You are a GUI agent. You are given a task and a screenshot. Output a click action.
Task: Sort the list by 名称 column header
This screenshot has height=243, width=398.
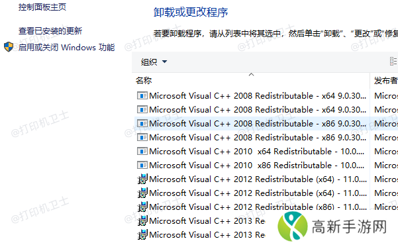pos(144,81)
